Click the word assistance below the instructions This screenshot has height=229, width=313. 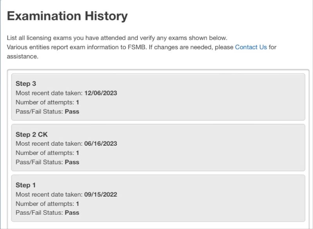click(22, 57)
